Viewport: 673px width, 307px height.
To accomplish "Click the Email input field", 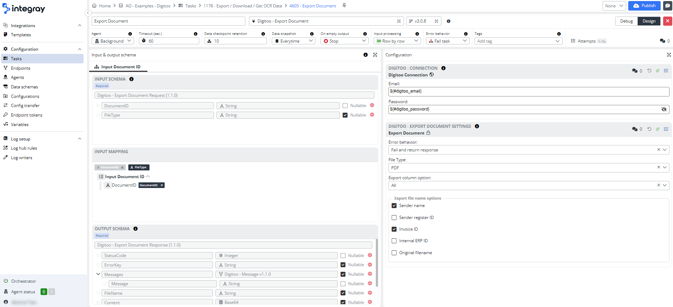I will tap(528, 92).
